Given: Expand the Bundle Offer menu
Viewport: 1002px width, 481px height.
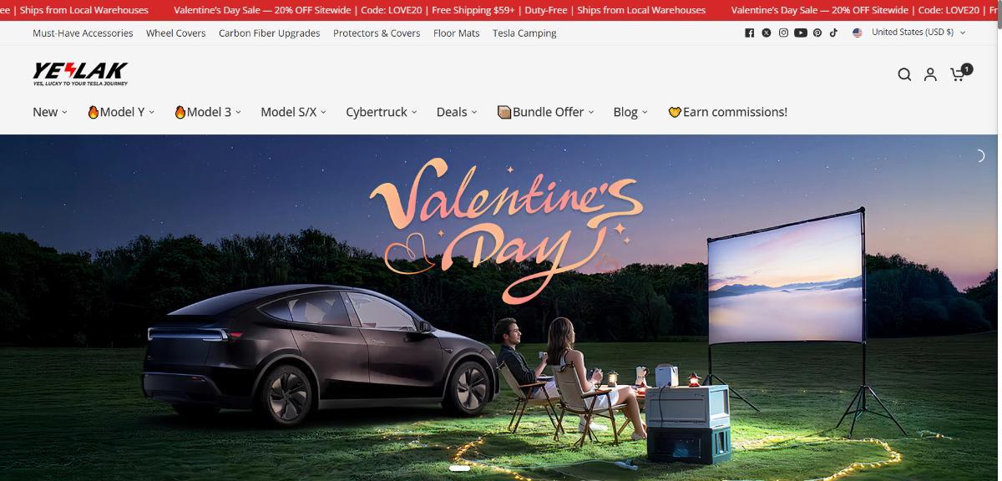Looking at the screenshot, I should coord(545,112).
